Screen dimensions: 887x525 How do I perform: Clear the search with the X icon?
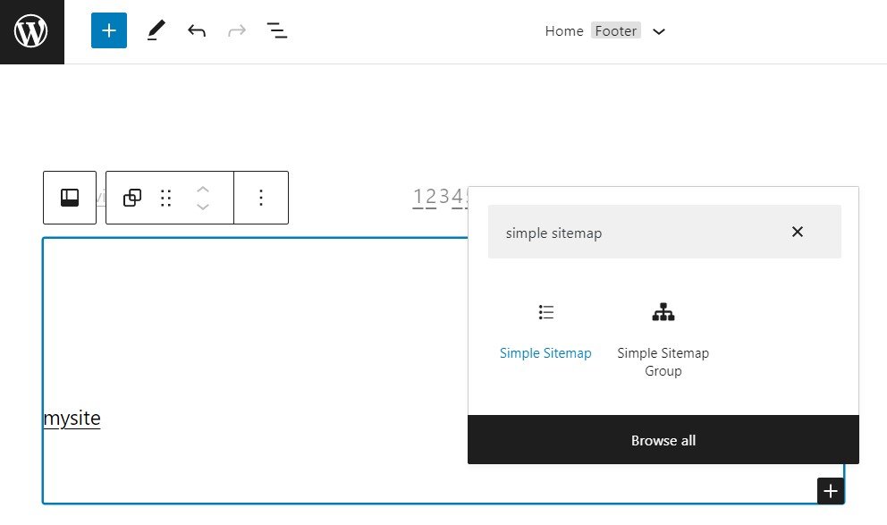[x=797, y=232]
